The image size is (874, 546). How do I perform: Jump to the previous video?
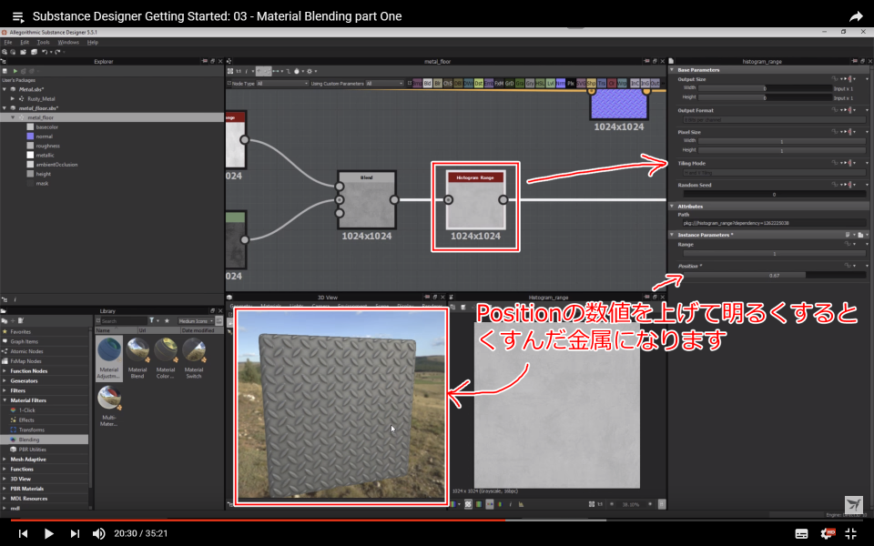tap(23, 533)
